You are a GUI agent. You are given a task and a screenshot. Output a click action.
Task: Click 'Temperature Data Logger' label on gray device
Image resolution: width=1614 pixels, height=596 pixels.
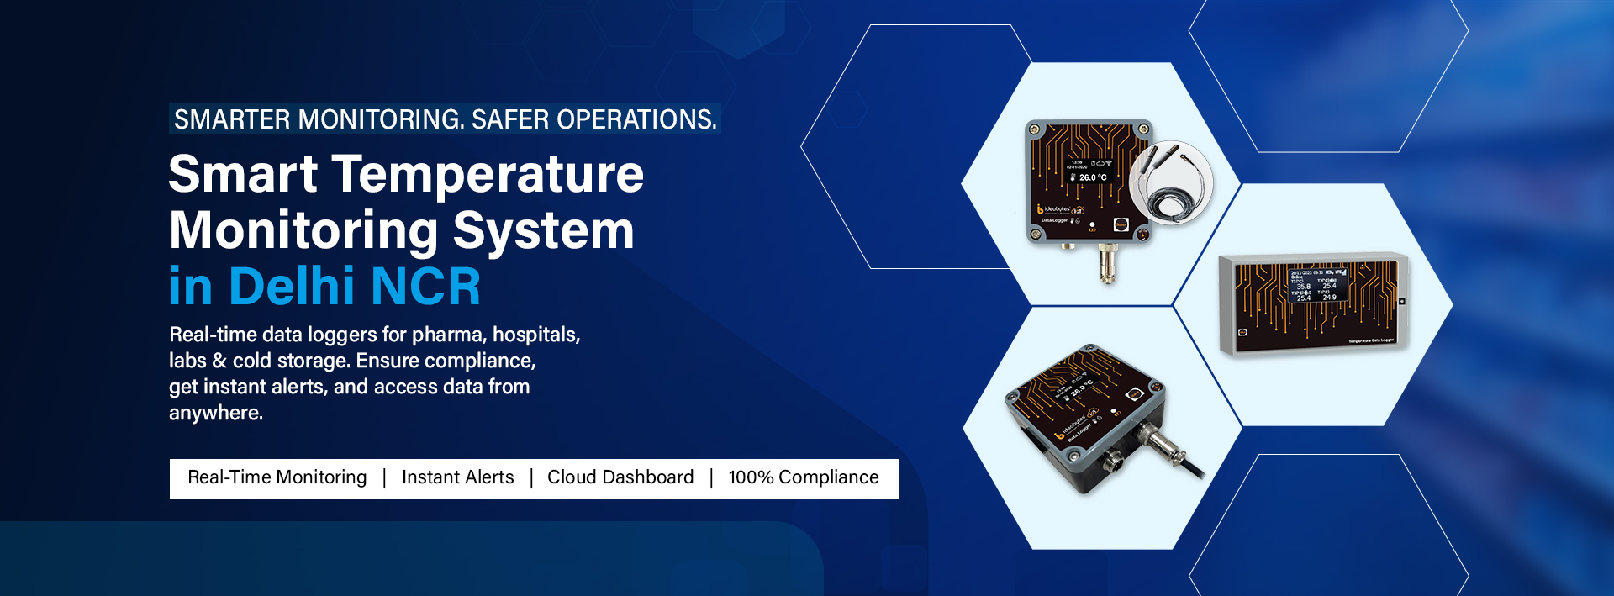point(1370,340)
